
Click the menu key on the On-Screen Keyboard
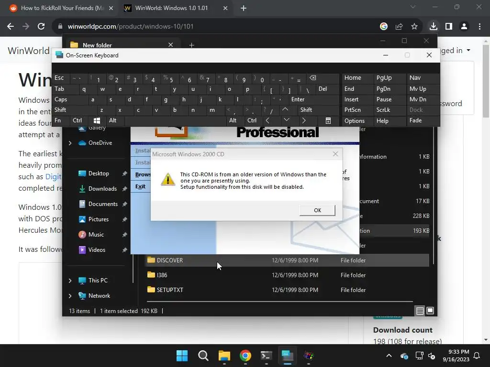(328, 121)
